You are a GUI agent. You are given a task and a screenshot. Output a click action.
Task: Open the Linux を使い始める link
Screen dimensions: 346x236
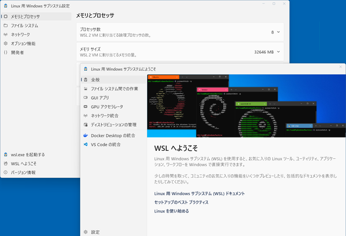tap(171, 211)
